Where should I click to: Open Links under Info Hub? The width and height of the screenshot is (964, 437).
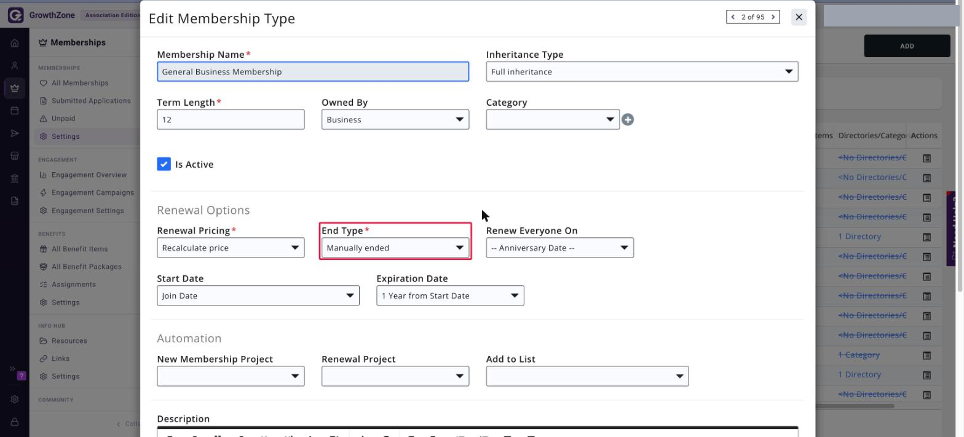60,359
